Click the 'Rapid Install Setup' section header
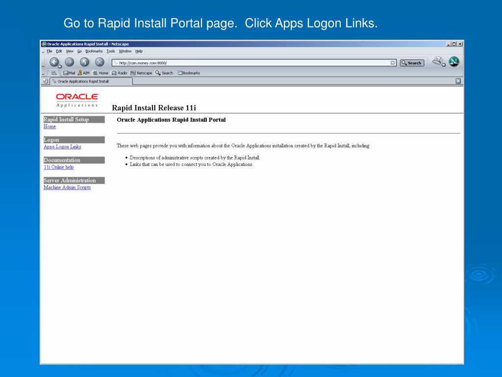 point(74,119)
